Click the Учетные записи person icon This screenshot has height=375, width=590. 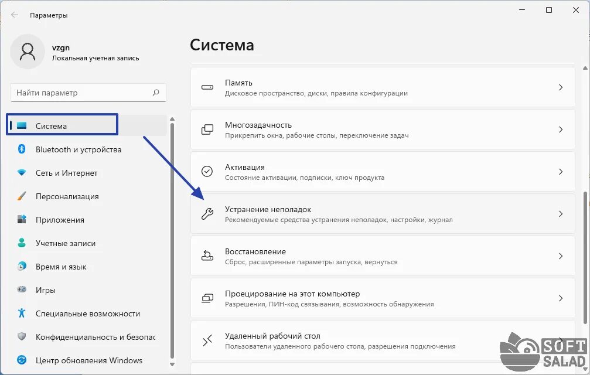[22, 243]
